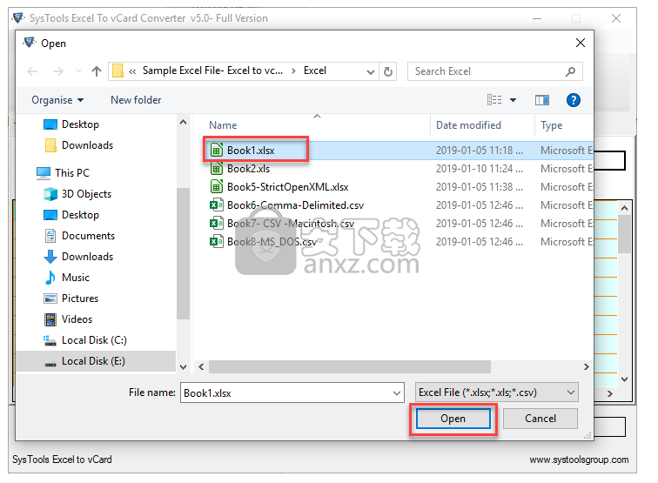The height and width of the screenshot is (483, 658).
Task: Click the Back navigation arrow
Action: (32, 71)
